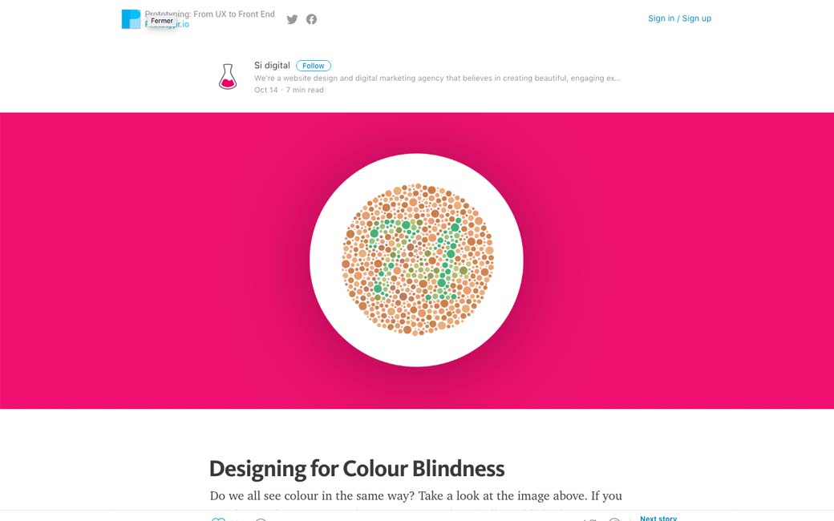Viewport: 834px width, 521px height.
Task: Click the blue Prototypr publication logo
Action: (x=131, y=19)
